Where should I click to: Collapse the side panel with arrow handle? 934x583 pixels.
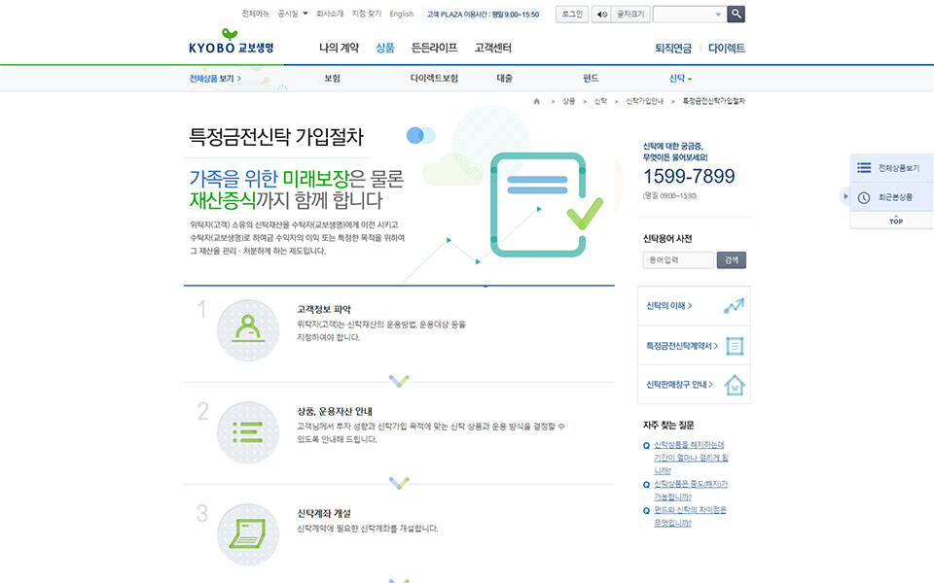pos(844,196)
